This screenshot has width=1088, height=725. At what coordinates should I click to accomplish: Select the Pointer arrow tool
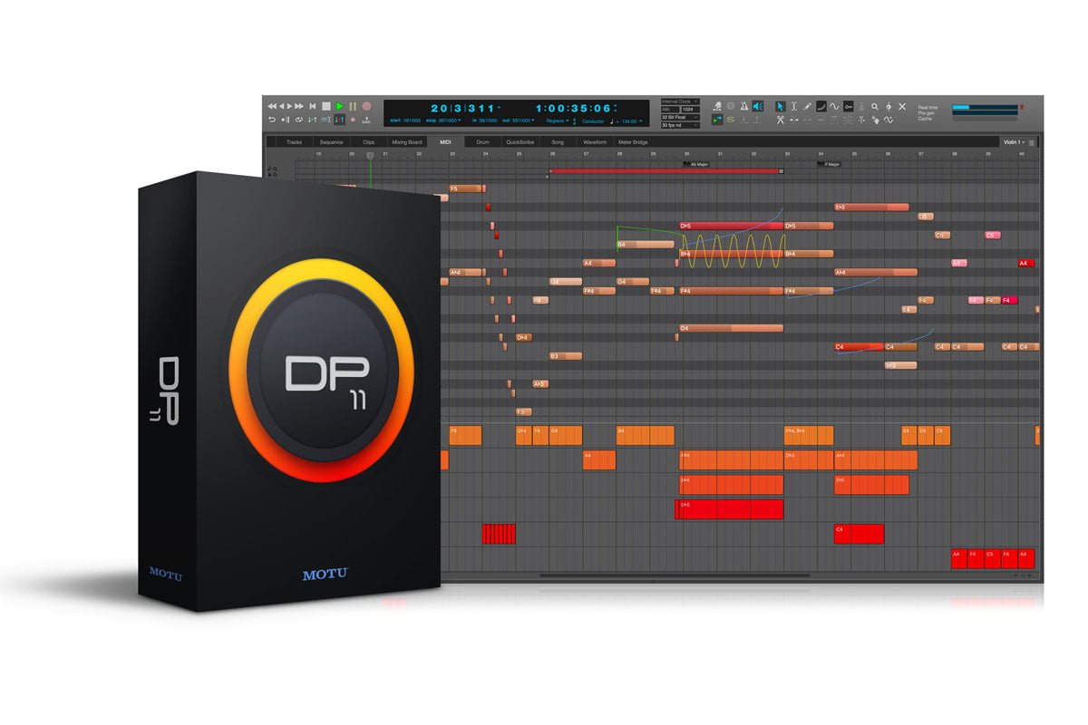(x=781, y=106)
